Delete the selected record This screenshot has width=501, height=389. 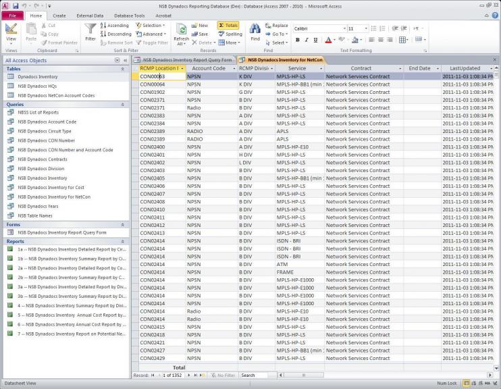pos(203,43)
